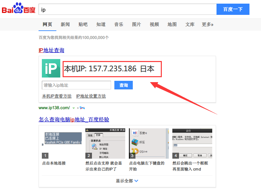261x189 pixels.
Task: Click the 本机IP查看方法 link
Action: 57,96
